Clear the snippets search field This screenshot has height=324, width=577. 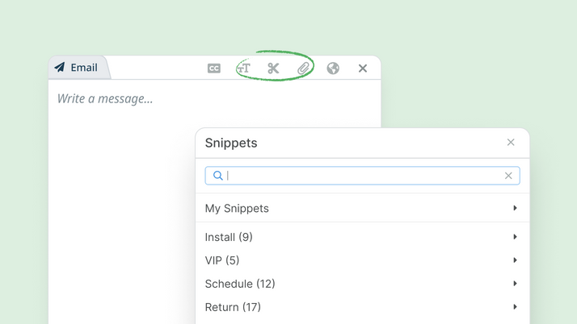[x=508, y=176]
